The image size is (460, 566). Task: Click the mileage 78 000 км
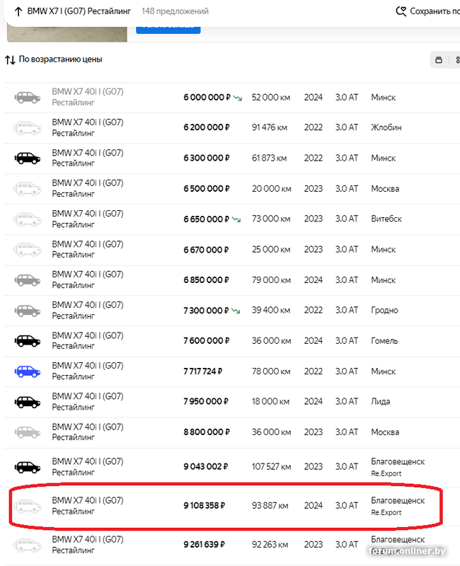point(271,371)
